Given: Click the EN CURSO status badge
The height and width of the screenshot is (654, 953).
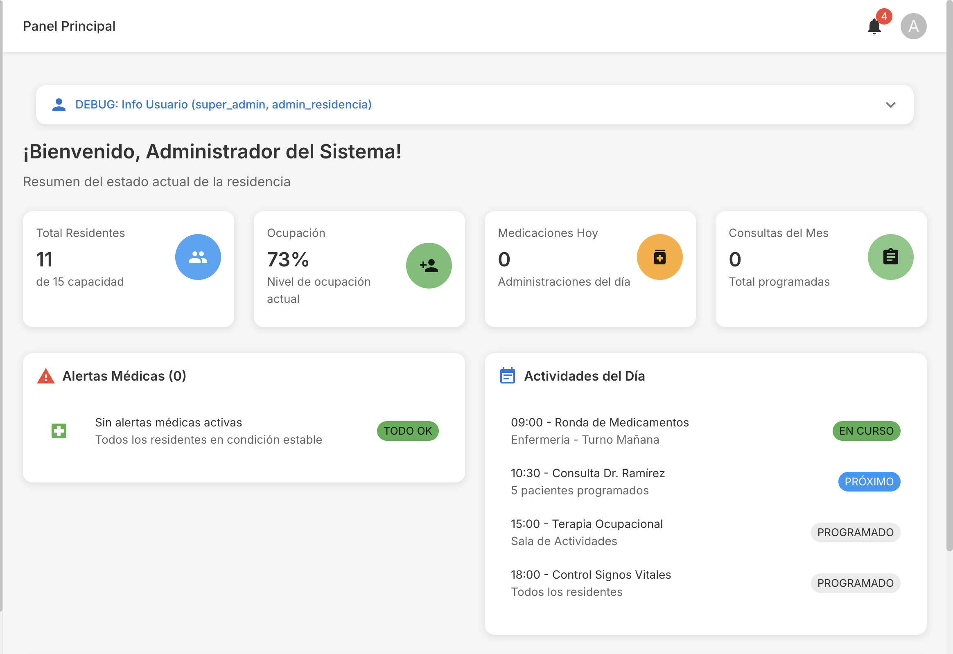Looking at the screenshot, I should [866, 431].
